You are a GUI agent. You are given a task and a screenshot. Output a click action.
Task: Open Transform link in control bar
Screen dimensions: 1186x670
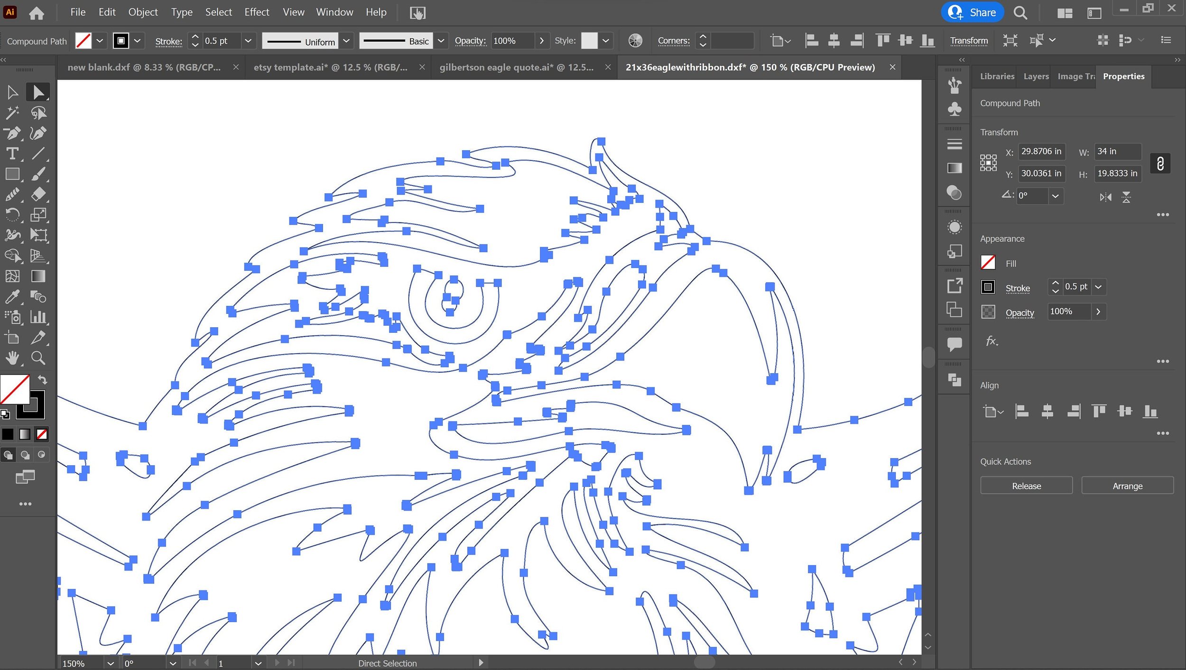(x=969, y=41)
